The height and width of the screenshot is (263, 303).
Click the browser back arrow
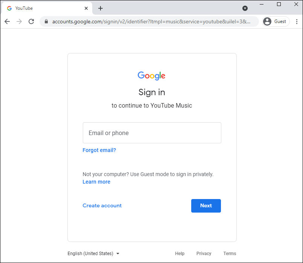point(7,21)
